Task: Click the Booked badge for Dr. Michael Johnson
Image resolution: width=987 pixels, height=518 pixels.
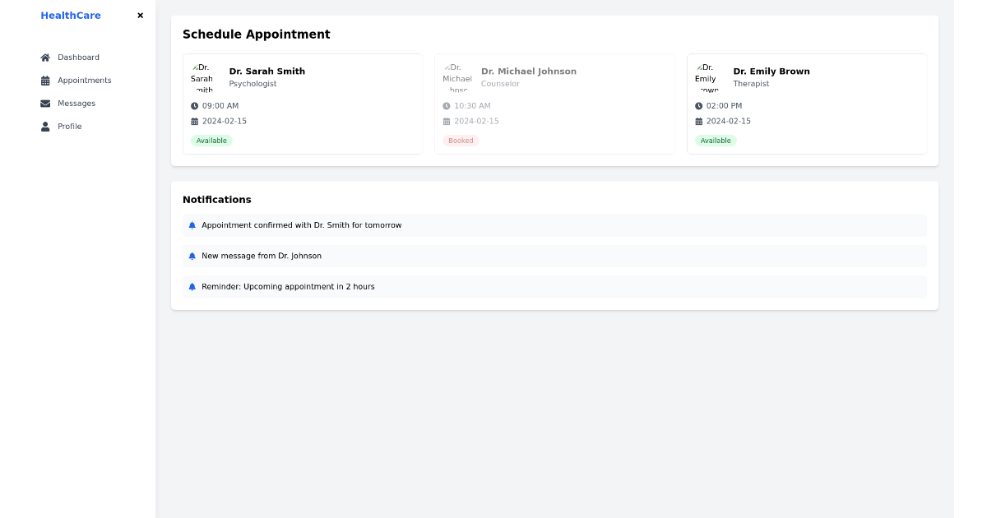Action: [x=461, y=141]
